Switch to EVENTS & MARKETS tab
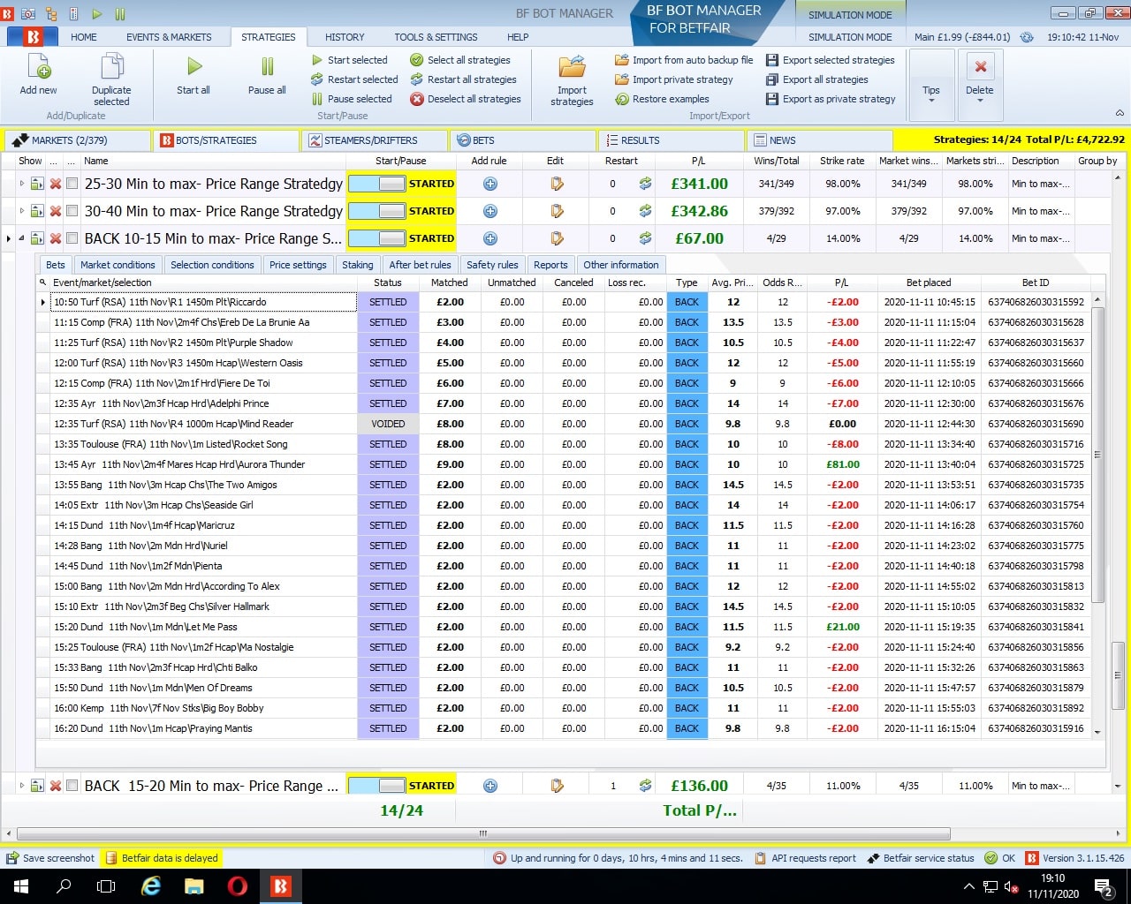This screenshot has height=904, width=1131. pos(169,37)
